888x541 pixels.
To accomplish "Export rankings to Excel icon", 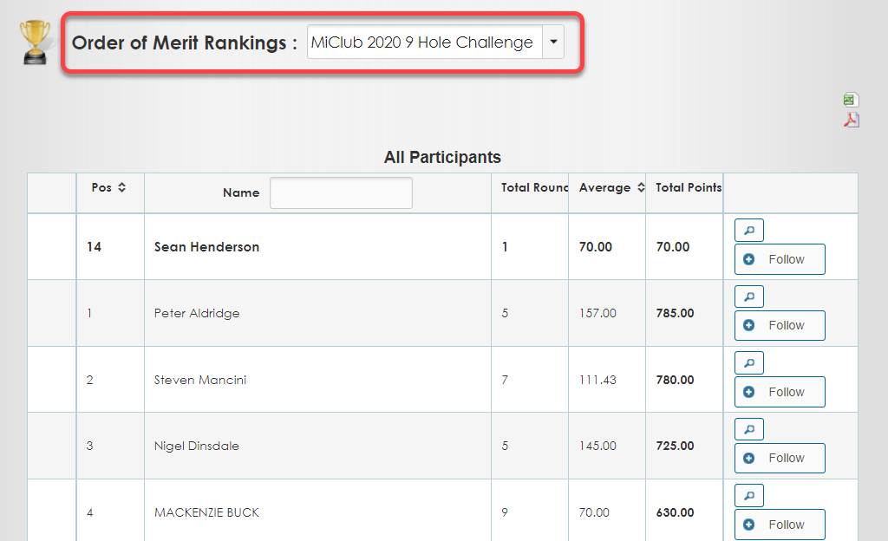I will click(851, 100).
